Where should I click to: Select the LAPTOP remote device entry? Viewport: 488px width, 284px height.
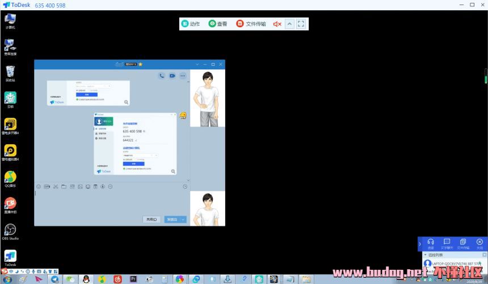point(454,264)
